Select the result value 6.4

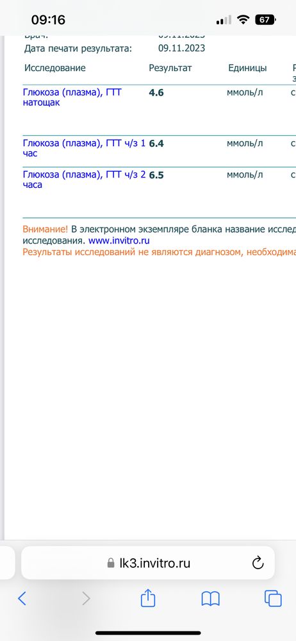pyautogui.click(x=156, y=144)
